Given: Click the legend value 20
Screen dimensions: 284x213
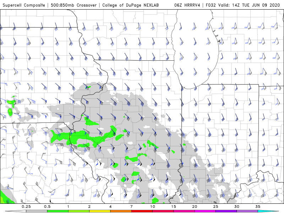Looking at the screenshot, I should pyautogui.click(x=195, y=207).
